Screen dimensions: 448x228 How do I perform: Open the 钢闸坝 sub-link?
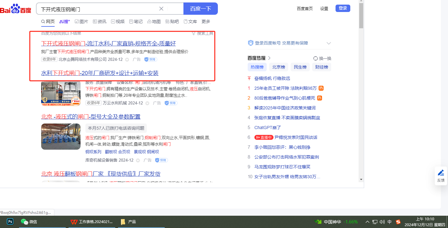153,152
